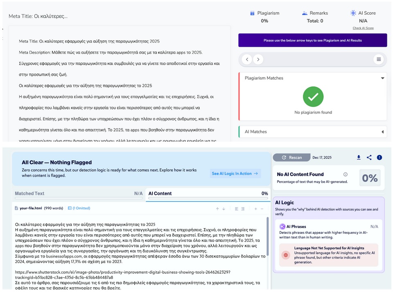Click info icon next to No AI Content Found
The image size is (393, 292).
(x=346, y=174)
